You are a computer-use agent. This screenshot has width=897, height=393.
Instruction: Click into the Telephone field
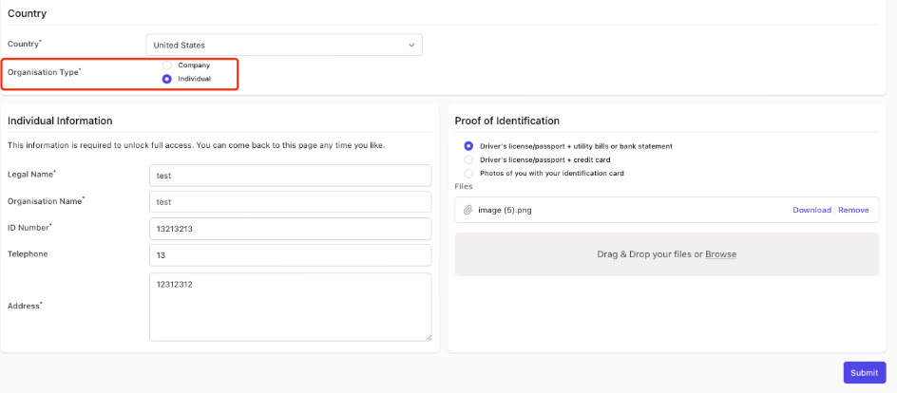tap(290, 255)
